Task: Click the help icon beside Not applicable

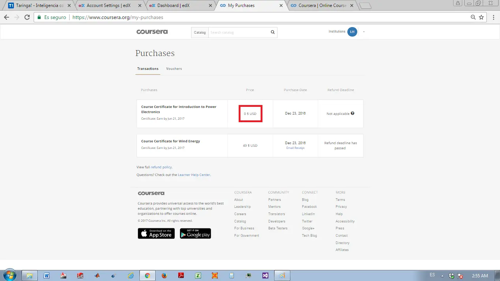Action: (352, 113)
